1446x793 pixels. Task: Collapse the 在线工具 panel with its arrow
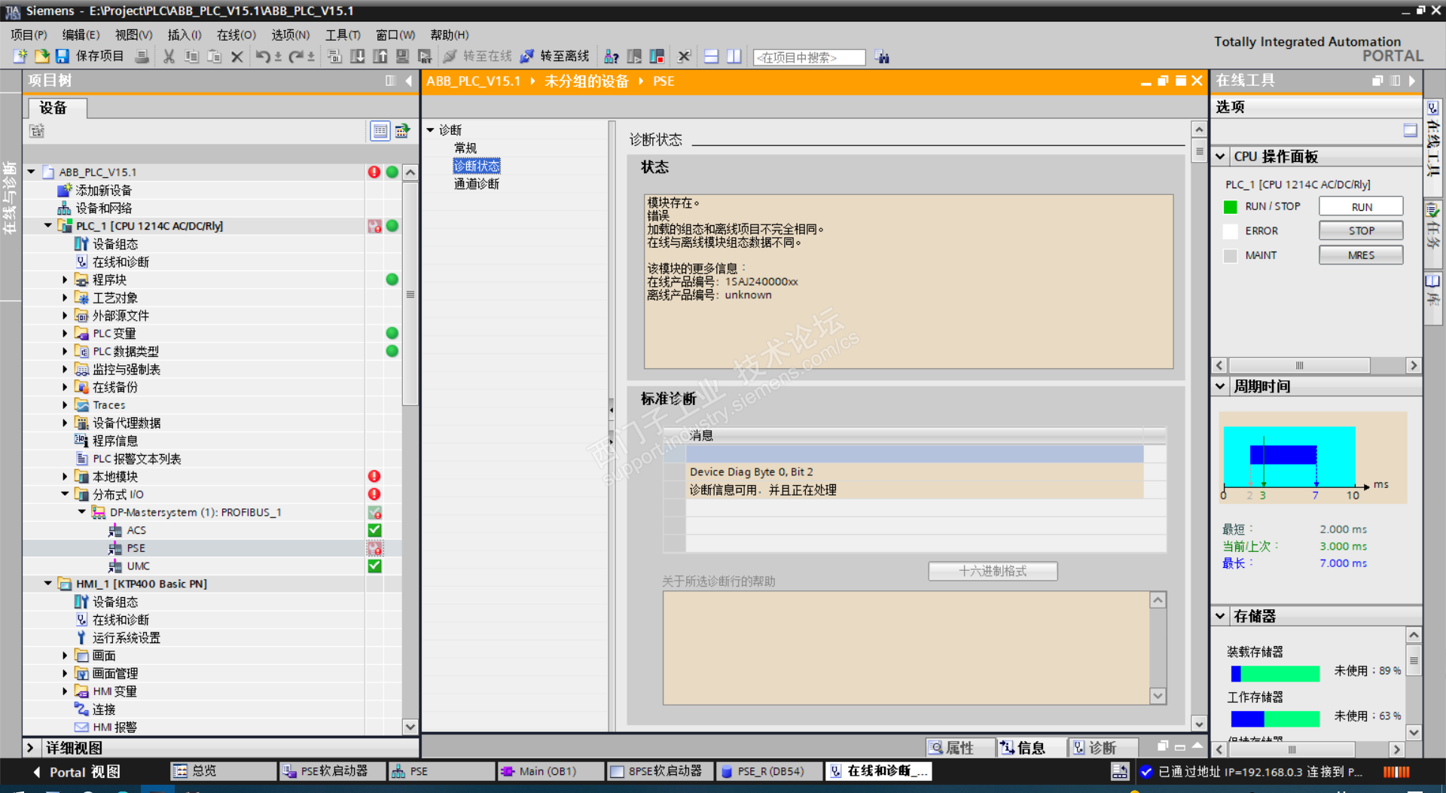(1411, 81)
